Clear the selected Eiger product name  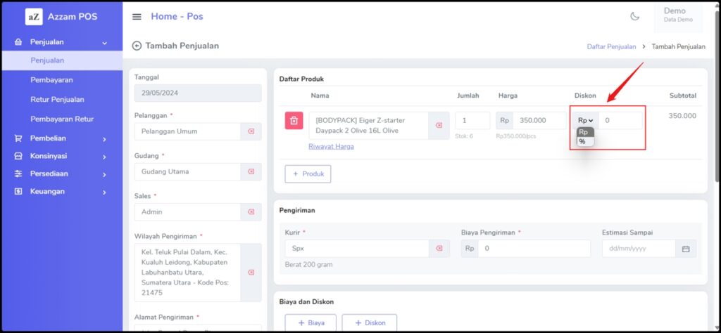click(439, 125)
